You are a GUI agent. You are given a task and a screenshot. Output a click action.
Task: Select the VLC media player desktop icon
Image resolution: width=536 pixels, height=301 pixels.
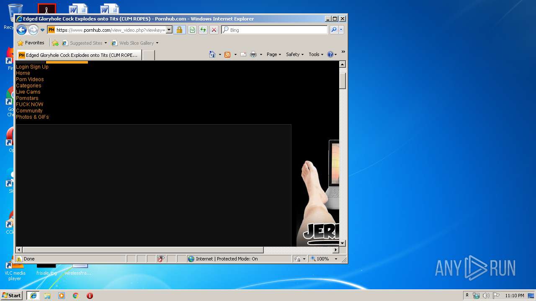(15, 271)
